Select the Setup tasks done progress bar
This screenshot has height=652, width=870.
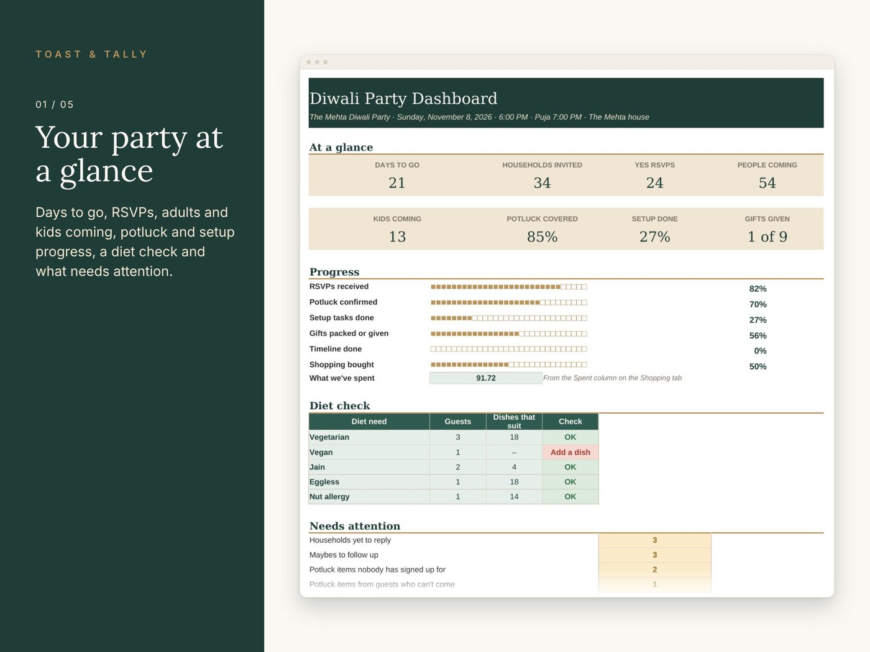(508, 318)
